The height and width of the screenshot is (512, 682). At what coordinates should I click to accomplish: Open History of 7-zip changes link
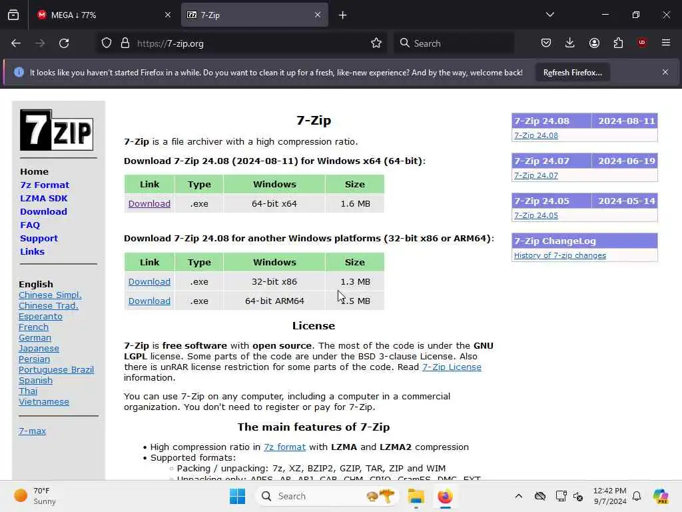(559, 255)
